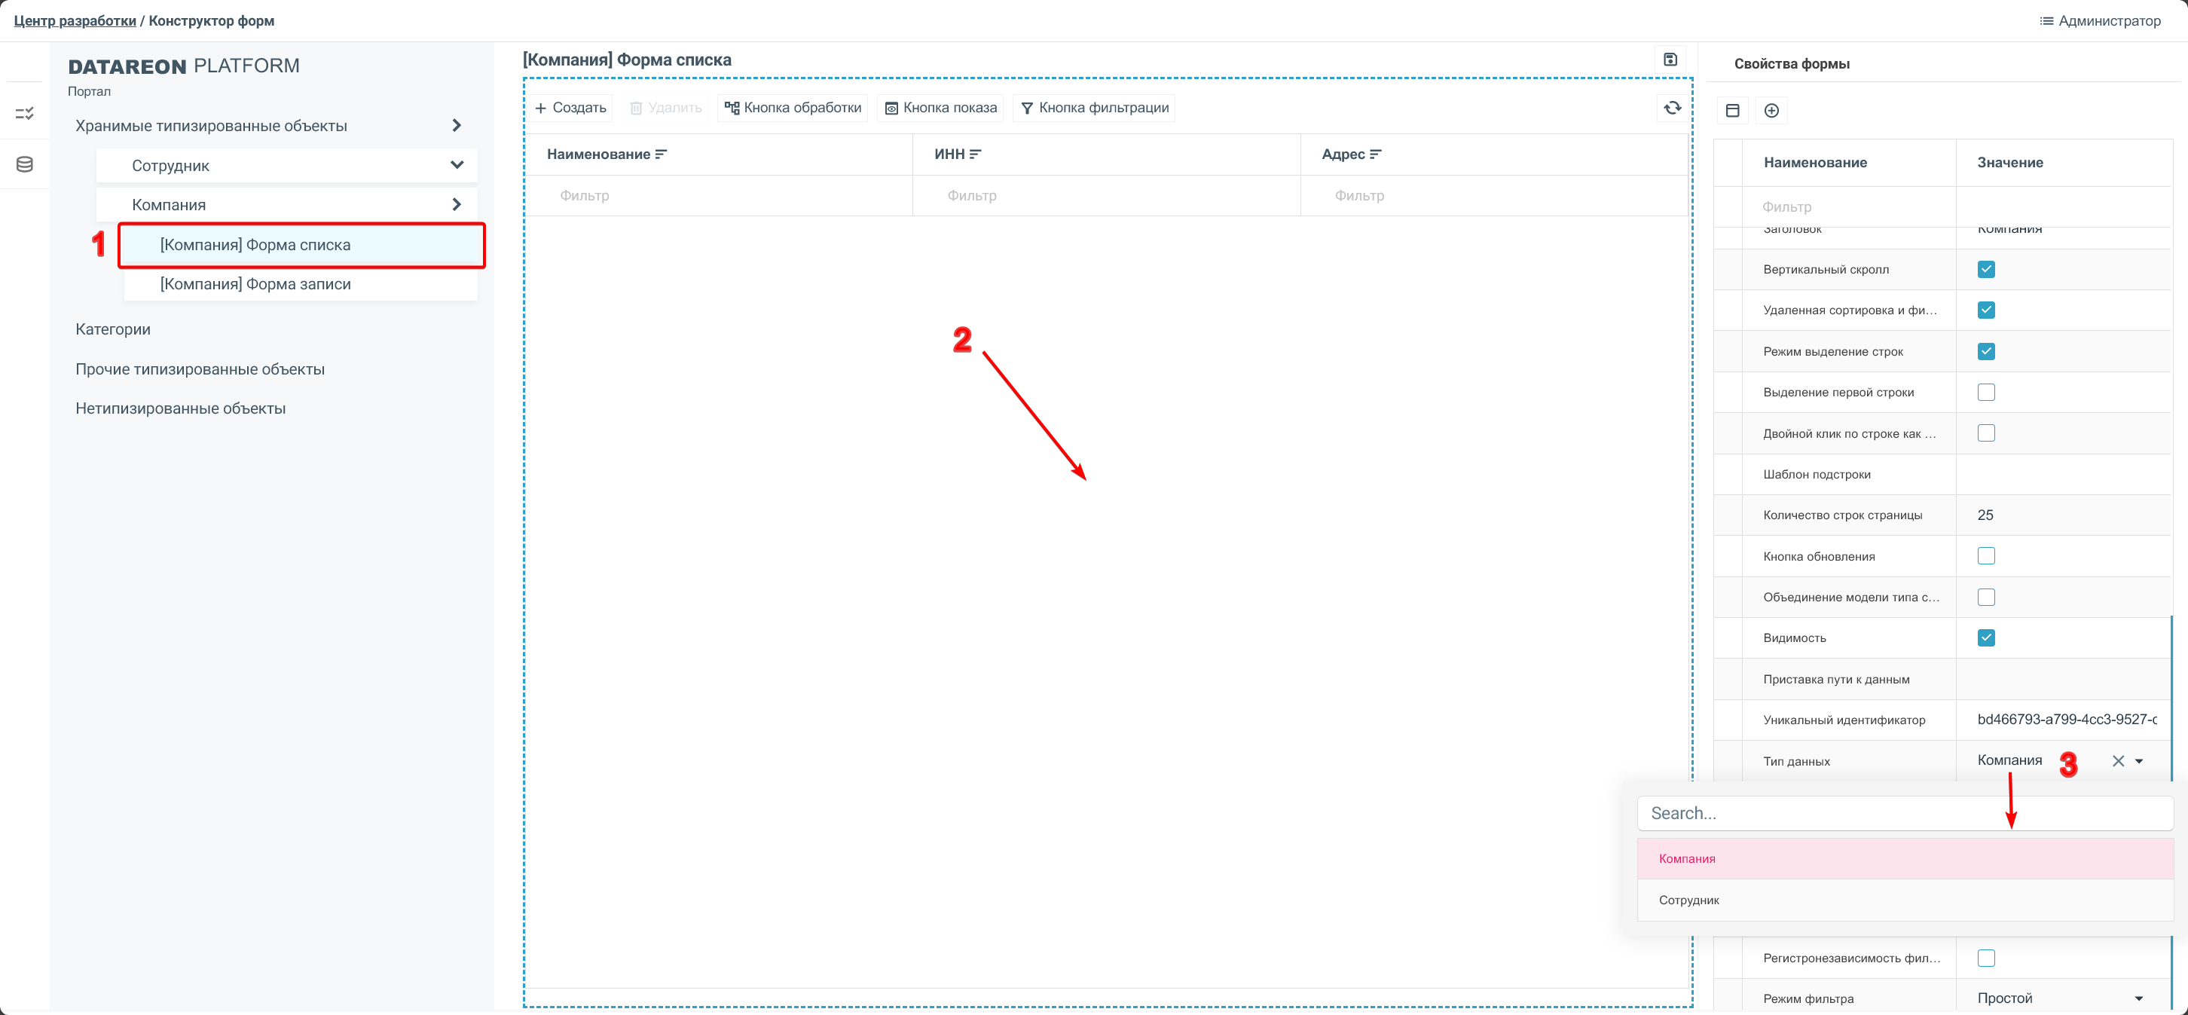Toggle the Кнопка обновления checkbox
This screenshot has height=1015, width=2188.
(1986, 556)
